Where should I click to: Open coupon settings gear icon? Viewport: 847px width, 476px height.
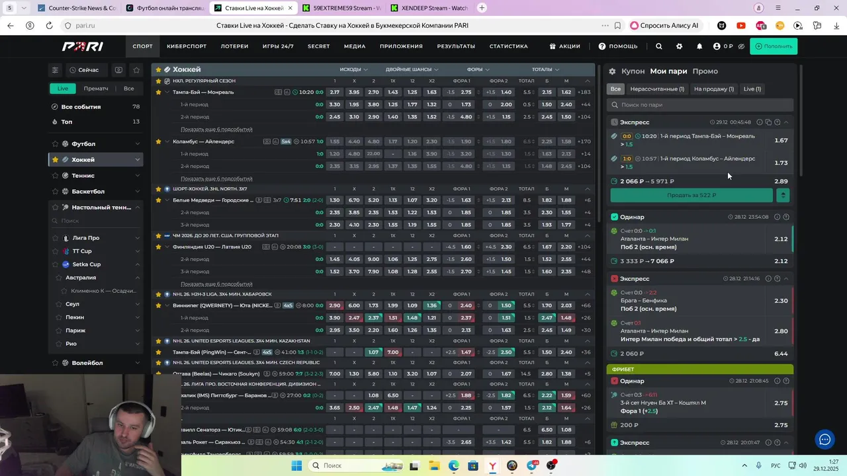click(612, 71)
